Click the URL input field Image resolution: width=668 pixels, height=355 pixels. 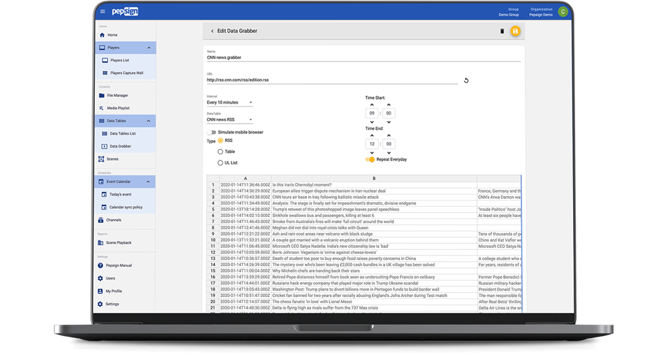[332, 80]
